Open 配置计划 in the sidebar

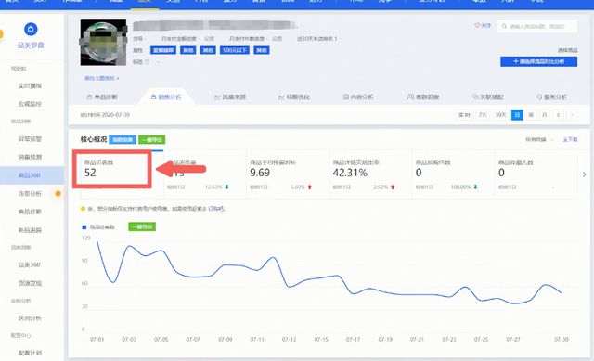pyautogui.click(x=30, y=353)
